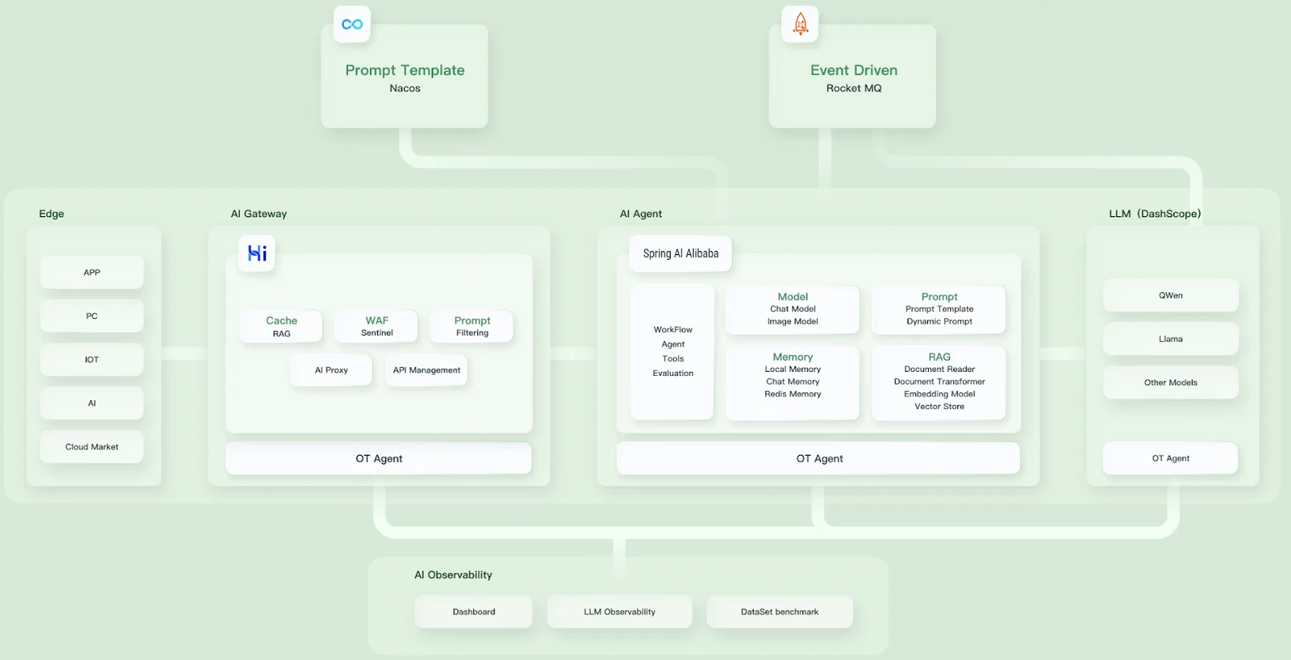Click the Cache RAG box
Viewport: 1291px width, 660px height.
(281, 326)
